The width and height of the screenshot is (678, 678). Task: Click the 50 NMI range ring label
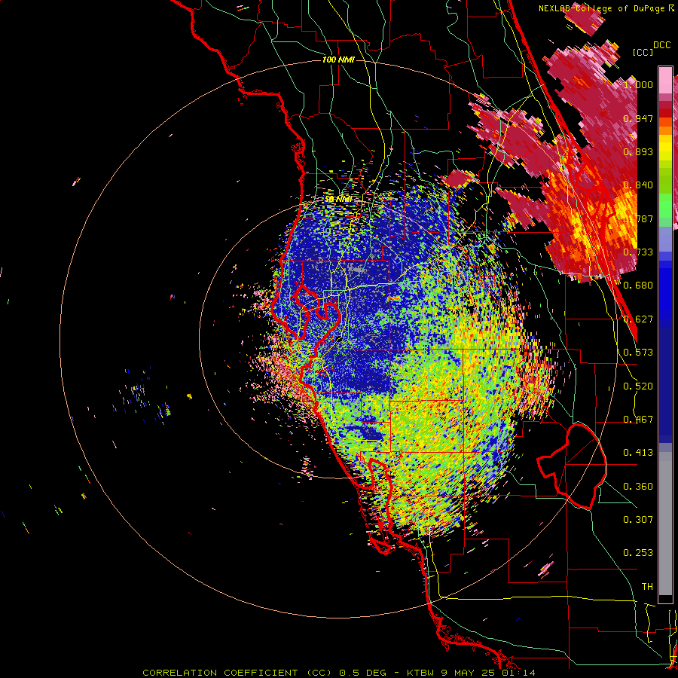tap(338, 199)
